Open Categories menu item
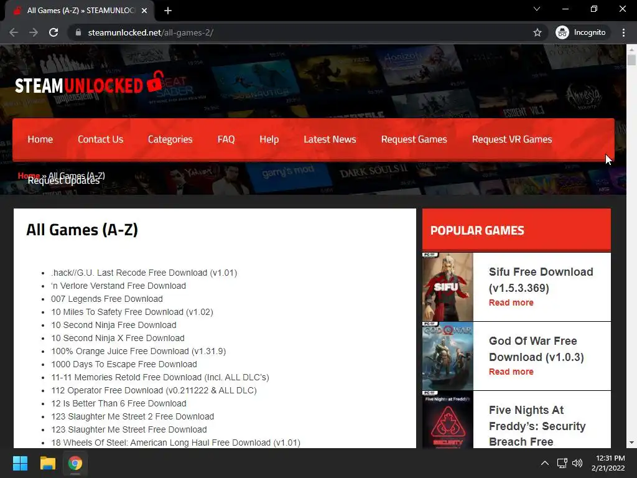 point(170,139)
